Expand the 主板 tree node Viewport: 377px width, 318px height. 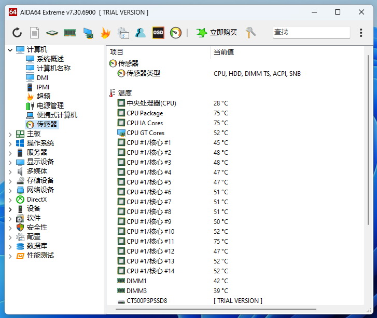(x=10, y=135)
